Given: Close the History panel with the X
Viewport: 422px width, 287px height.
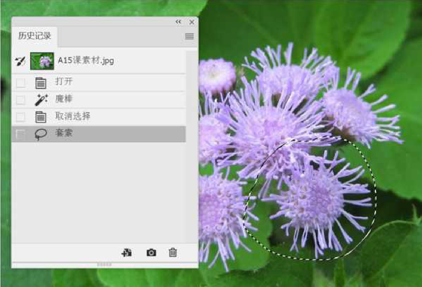Looking at the screenshot, I should 192,22.
